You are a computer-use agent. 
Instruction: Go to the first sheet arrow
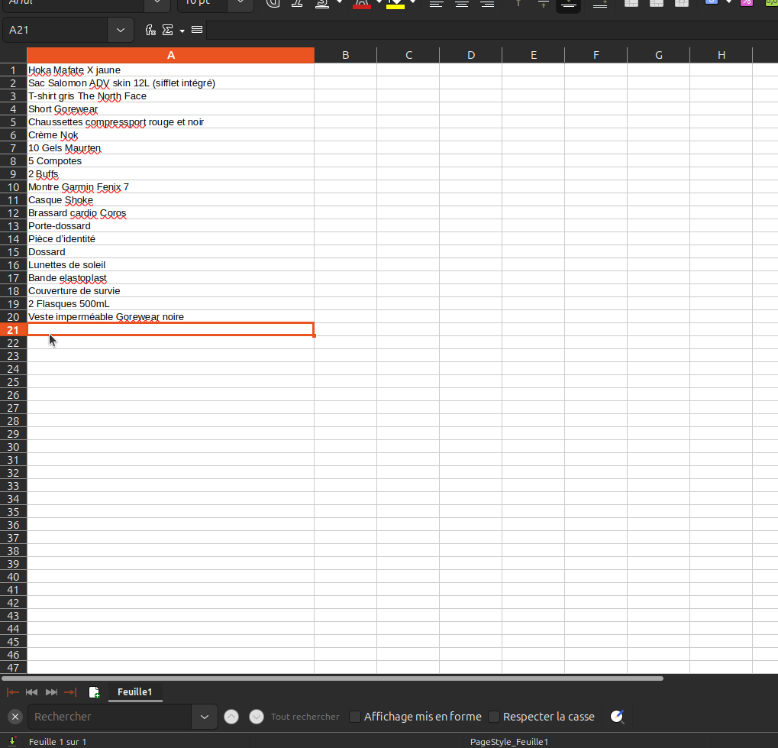pos(13,692)
